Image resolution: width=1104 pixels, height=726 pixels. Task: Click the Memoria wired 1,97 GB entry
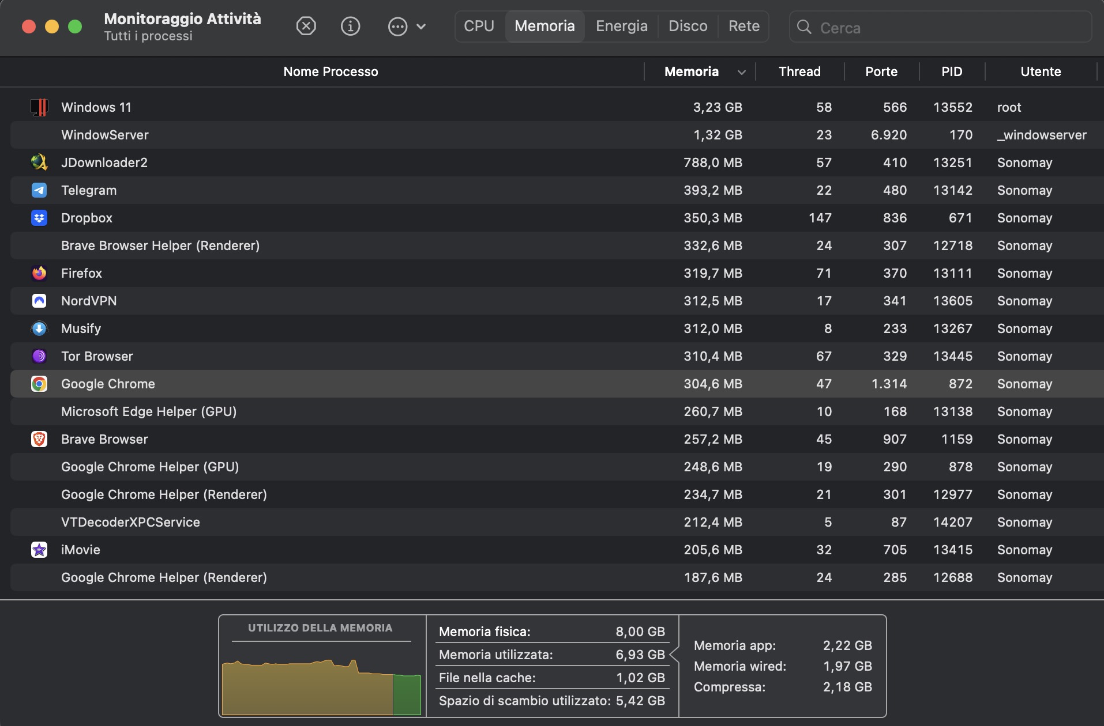[x=783, y=666]
